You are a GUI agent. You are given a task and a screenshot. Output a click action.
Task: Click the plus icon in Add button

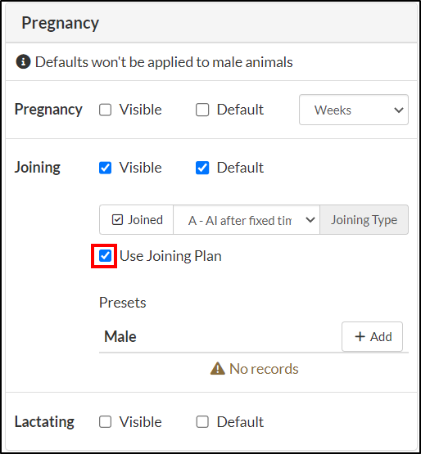click(360, 336)
